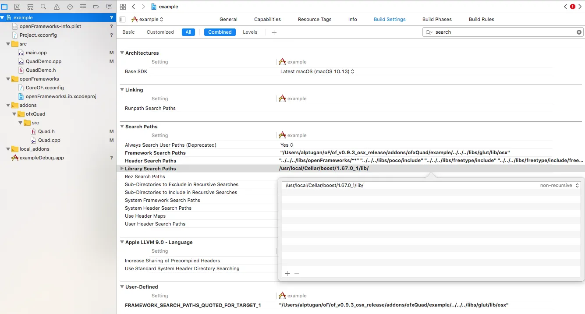585x314 pixels.
Task: Open the Build Phases tab
Action: (x=437, y=19)
